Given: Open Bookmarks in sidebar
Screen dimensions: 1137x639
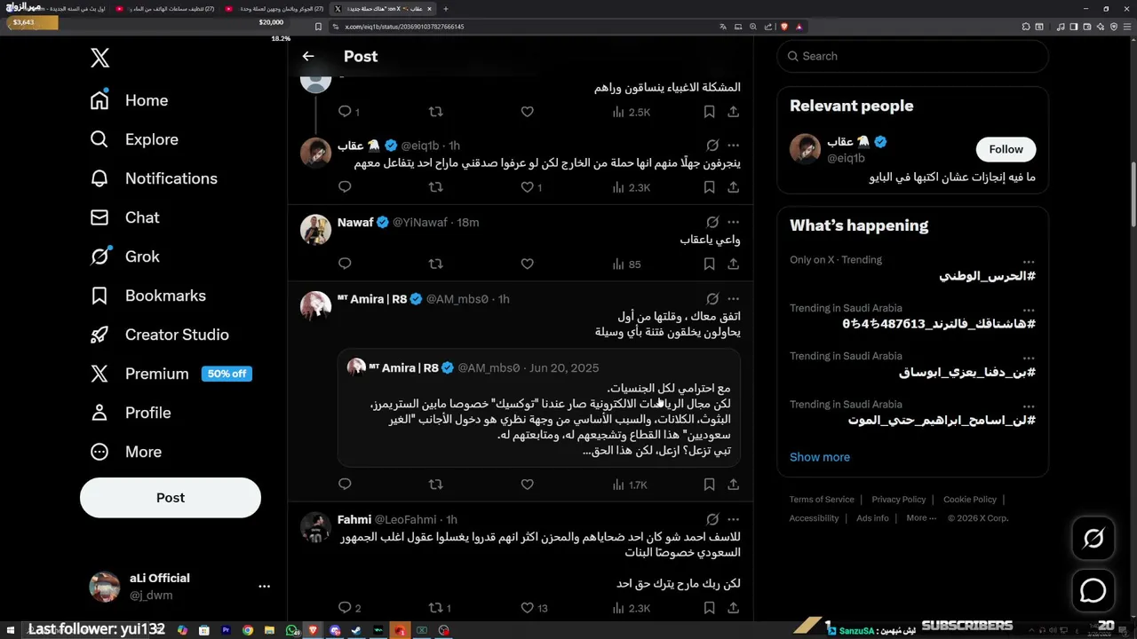Looking at the screenshot, I should [x=147, y=296].
